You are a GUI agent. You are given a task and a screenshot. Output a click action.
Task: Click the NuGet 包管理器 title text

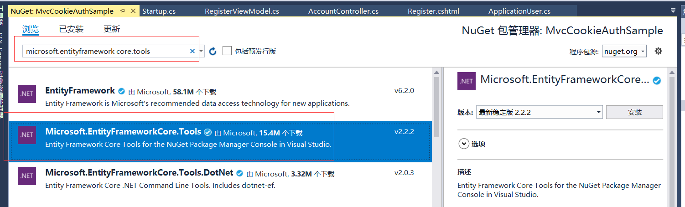[562, 31]
